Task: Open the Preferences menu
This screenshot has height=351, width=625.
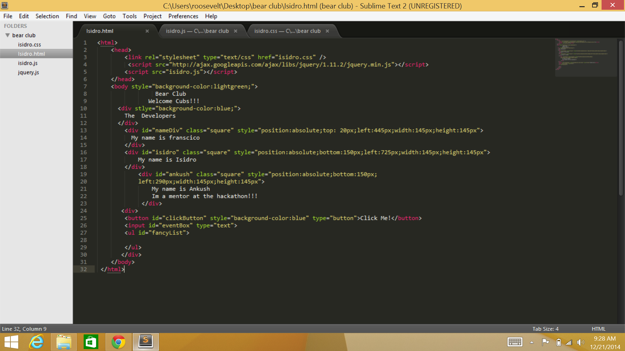Action: click(x=183, y=16)
